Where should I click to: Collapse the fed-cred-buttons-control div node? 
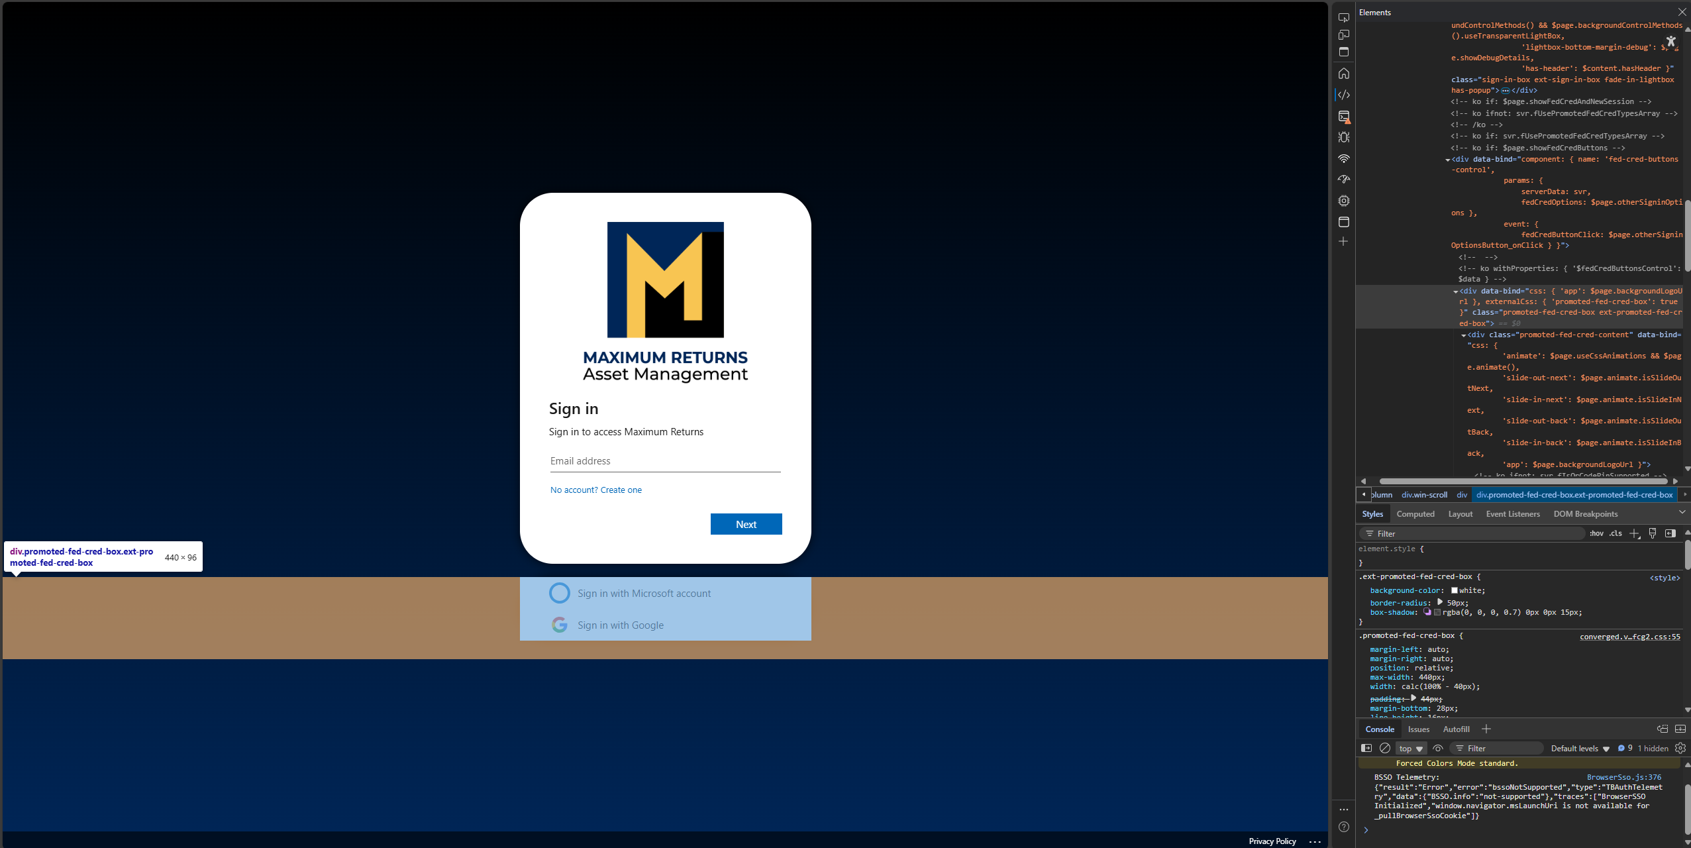coord(1448,160)
